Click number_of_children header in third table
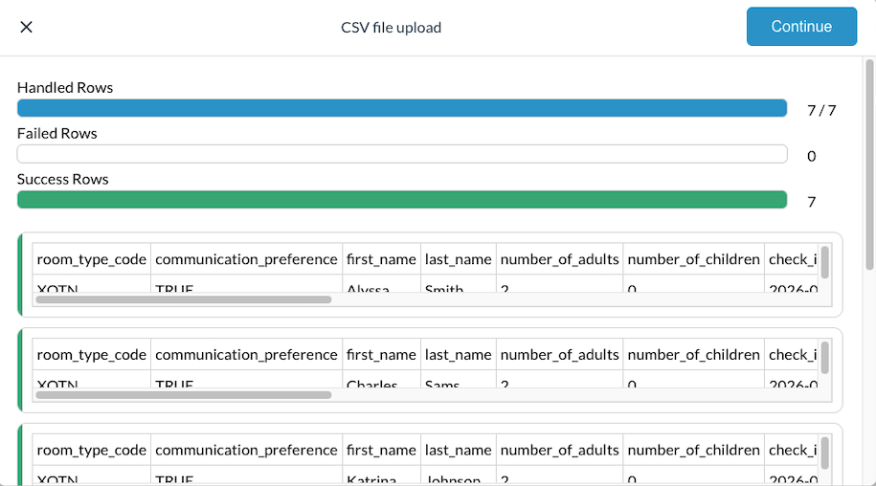The width and height of the screenshot is (876, 486). click(x=694, y=451)
